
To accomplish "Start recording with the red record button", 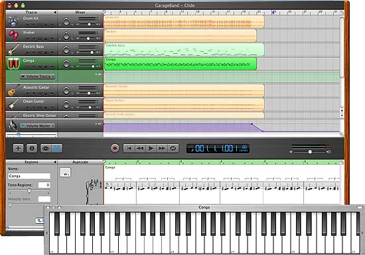I will coord(115,148).
